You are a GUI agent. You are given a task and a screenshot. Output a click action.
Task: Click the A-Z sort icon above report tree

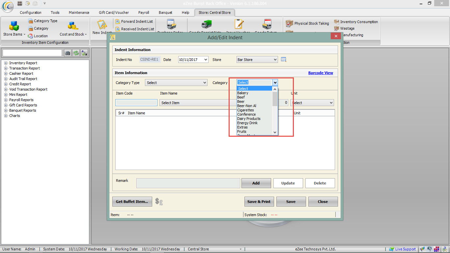tap(84, 53)
